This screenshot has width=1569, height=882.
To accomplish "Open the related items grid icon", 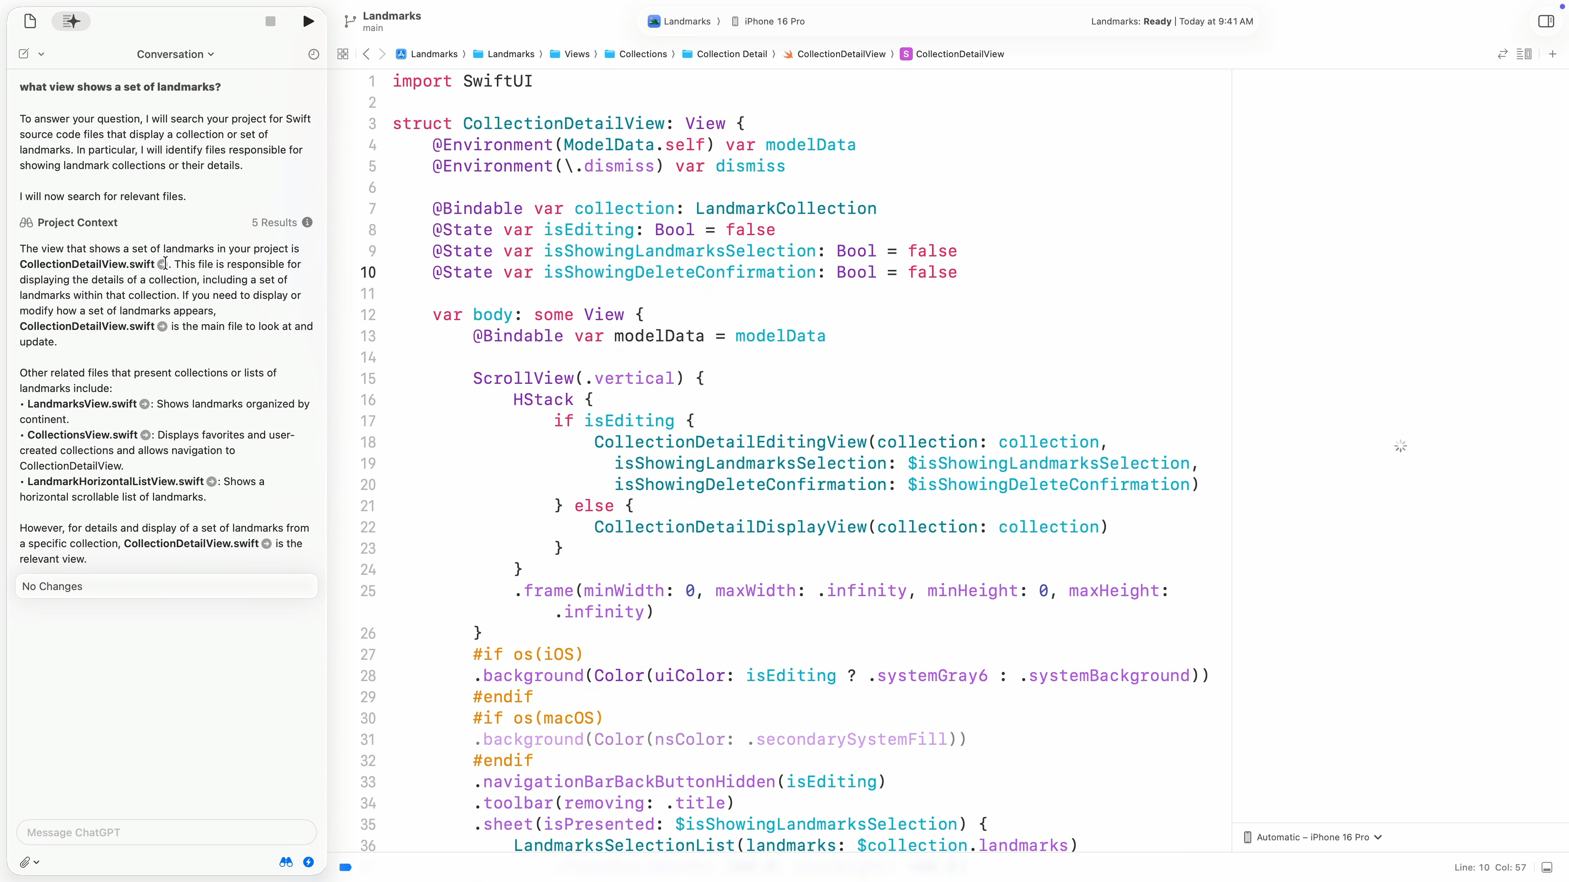I will [x=343, y=54].
